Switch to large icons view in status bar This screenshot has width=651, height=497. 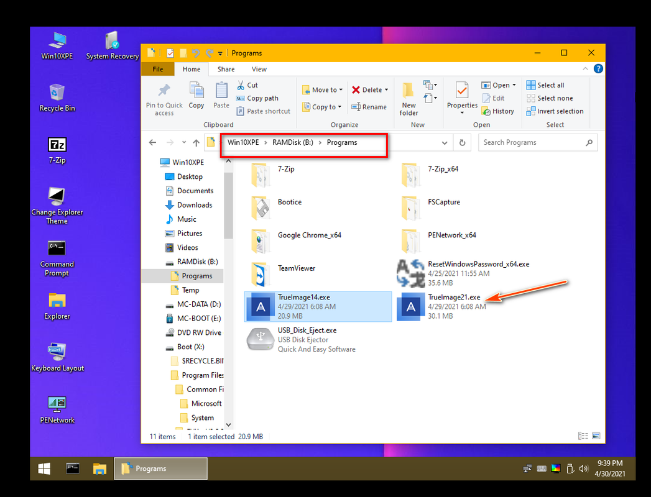596,436
